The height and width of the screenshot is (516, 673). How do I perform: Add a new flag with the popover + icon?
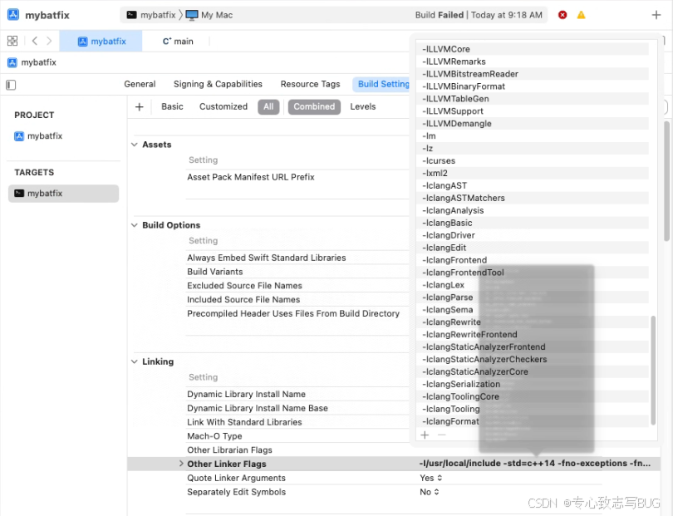tap(425, 434)
